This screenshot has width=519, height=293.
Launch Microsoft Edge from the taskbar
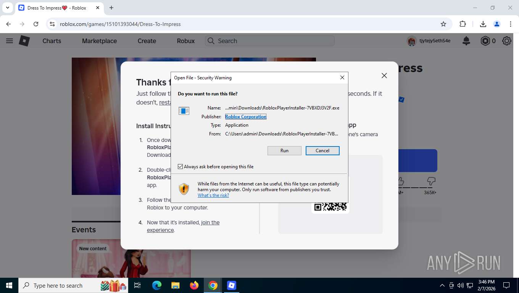pos(156,285)
